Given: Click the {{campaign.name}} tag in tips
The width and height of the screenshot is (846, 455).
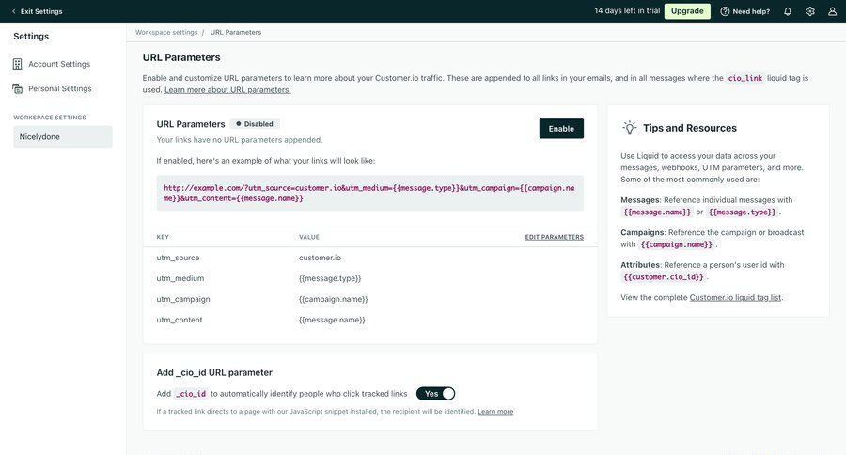Looking at the screenshot, I should click(x=677, y=244).
